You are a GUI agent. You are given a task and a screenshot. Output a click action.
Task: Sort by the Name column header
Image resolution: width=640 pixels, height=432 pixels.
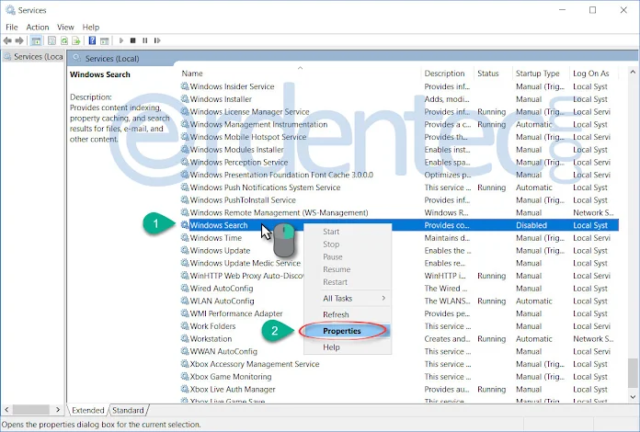tap(300, 74)
